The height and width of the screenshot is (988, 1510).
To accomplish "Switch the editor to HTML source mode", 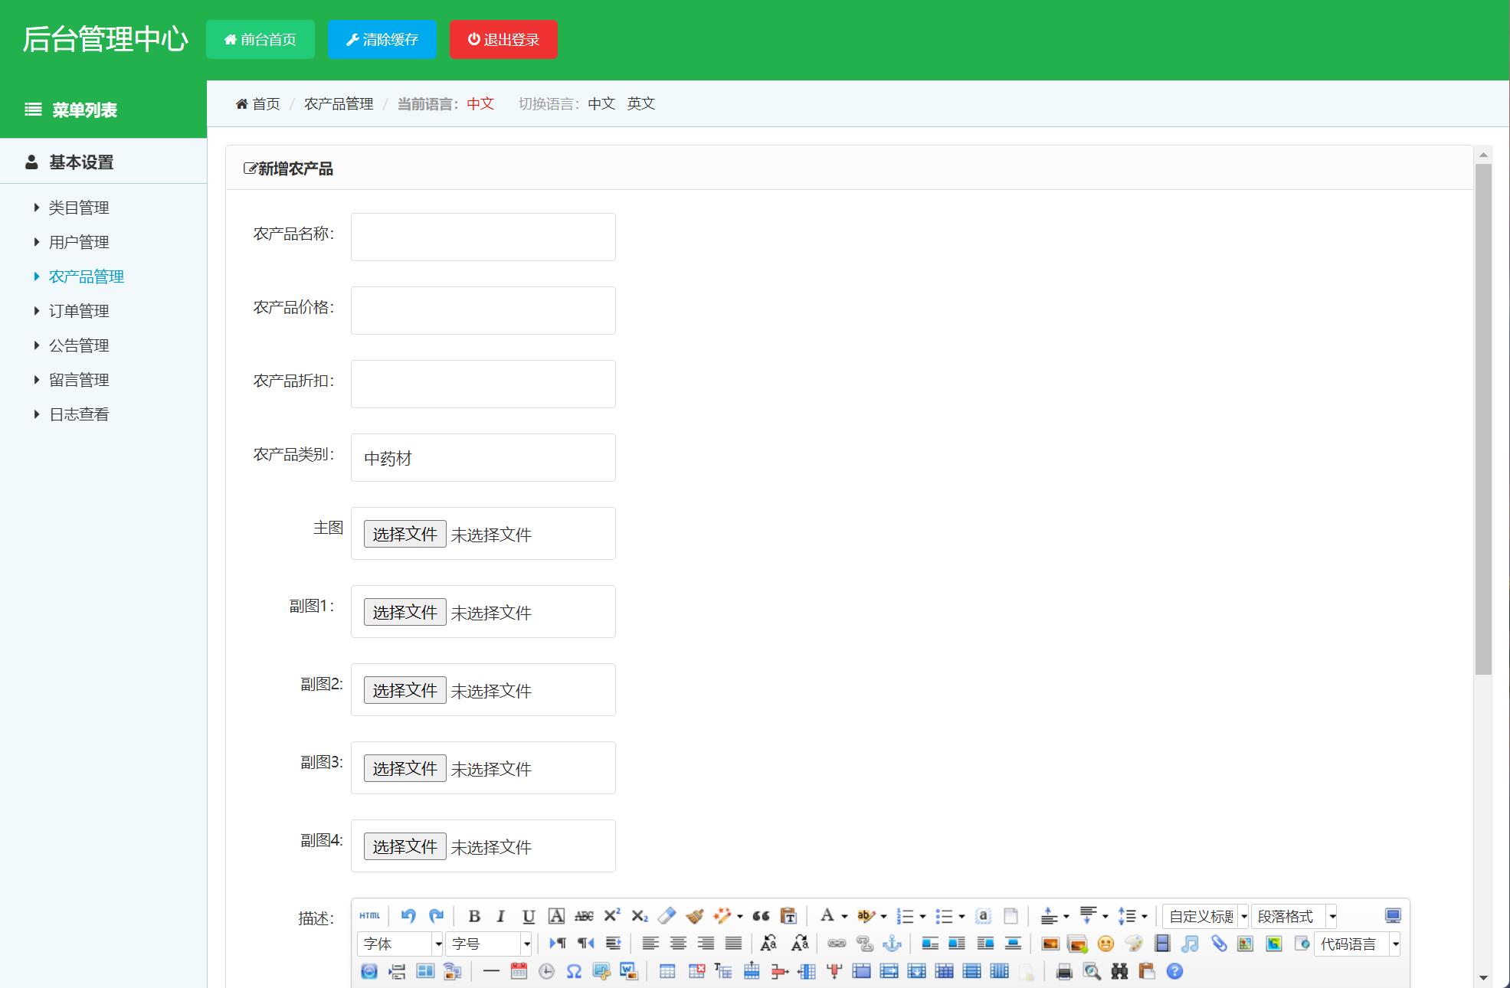I will (369, 916).
